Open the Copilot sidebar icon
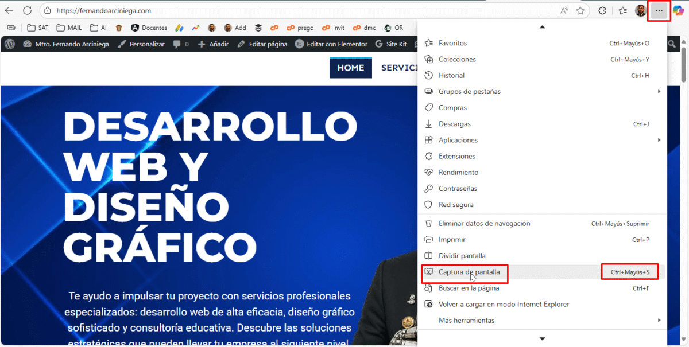The width and height of the screenshot is (689, 347). click(x=678, y=11)
